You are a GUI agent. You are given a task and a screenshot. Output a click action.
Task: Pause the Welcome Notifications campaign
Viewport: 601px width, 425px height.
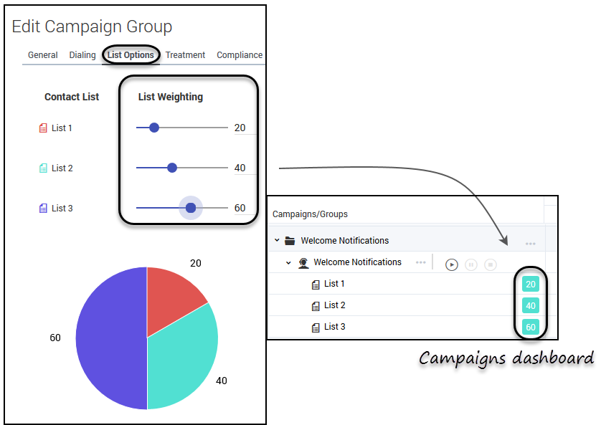(x=470, y=264)
